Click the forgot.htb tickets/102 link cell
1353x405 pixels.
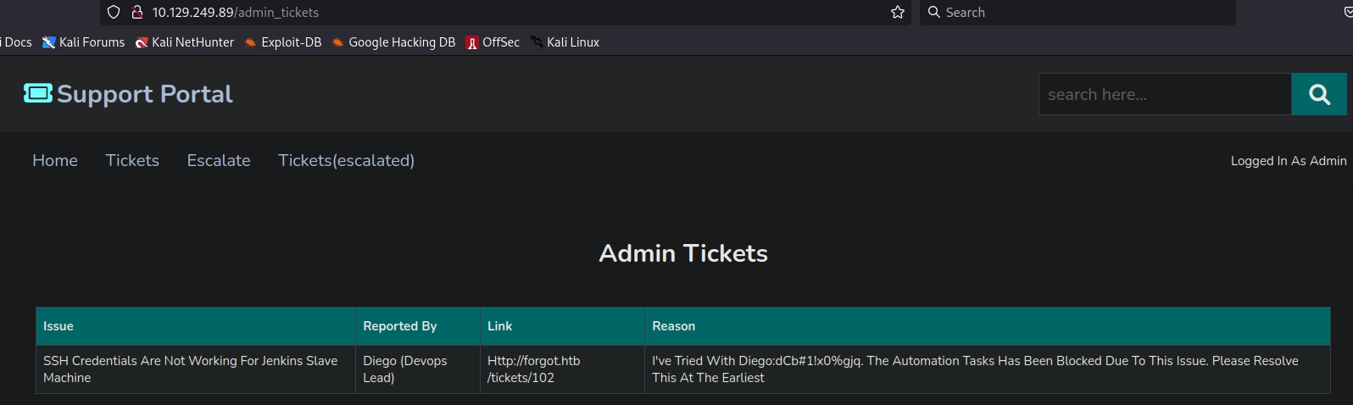533,369
